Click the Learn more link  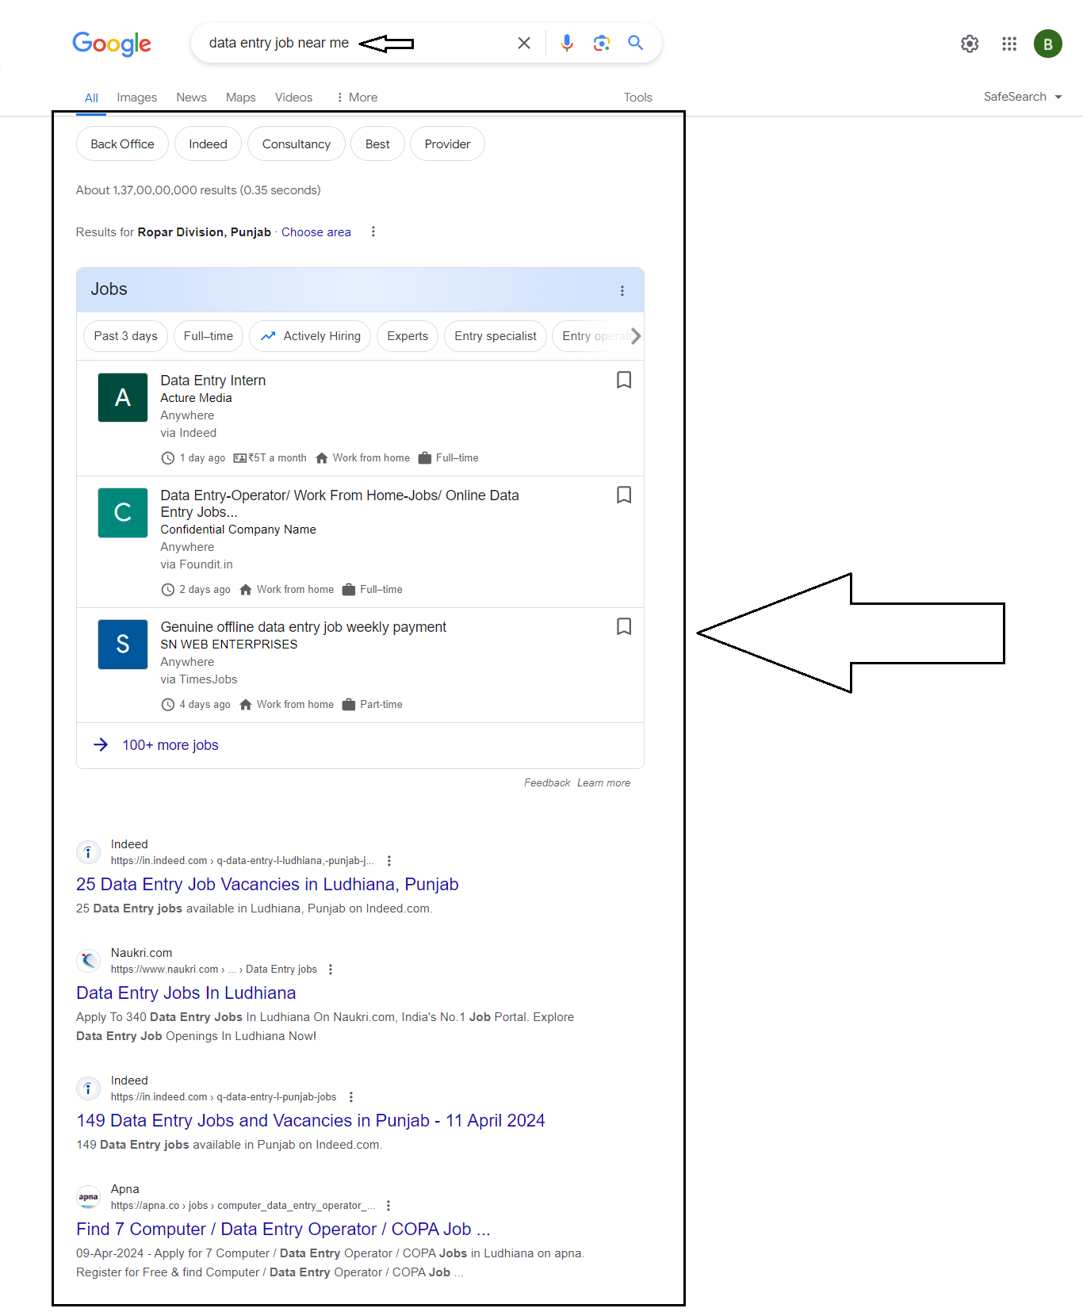click(x=604, y=782)
